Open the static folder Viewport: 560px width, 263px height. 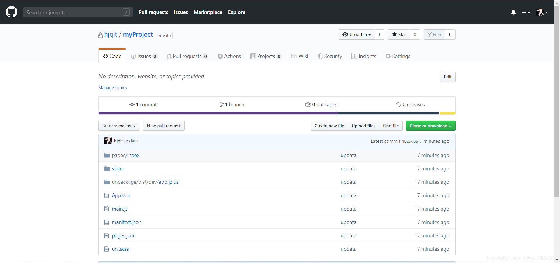(x=118, y=169)
